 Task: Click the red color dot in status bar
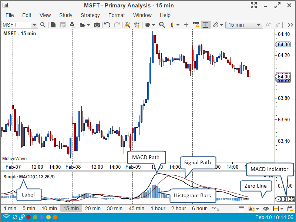point(28,218)
